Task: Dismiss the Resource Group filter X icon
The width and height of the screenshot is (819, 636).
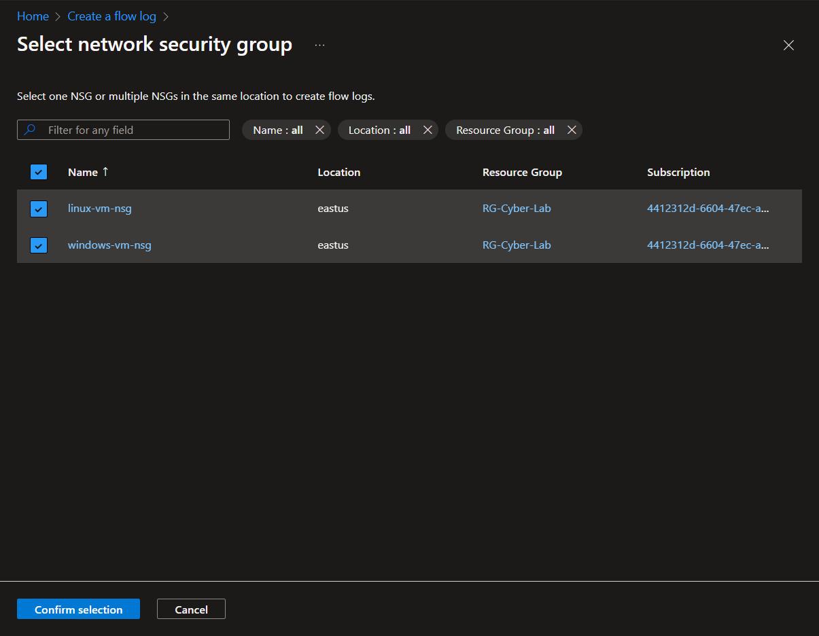Action: 572,130
